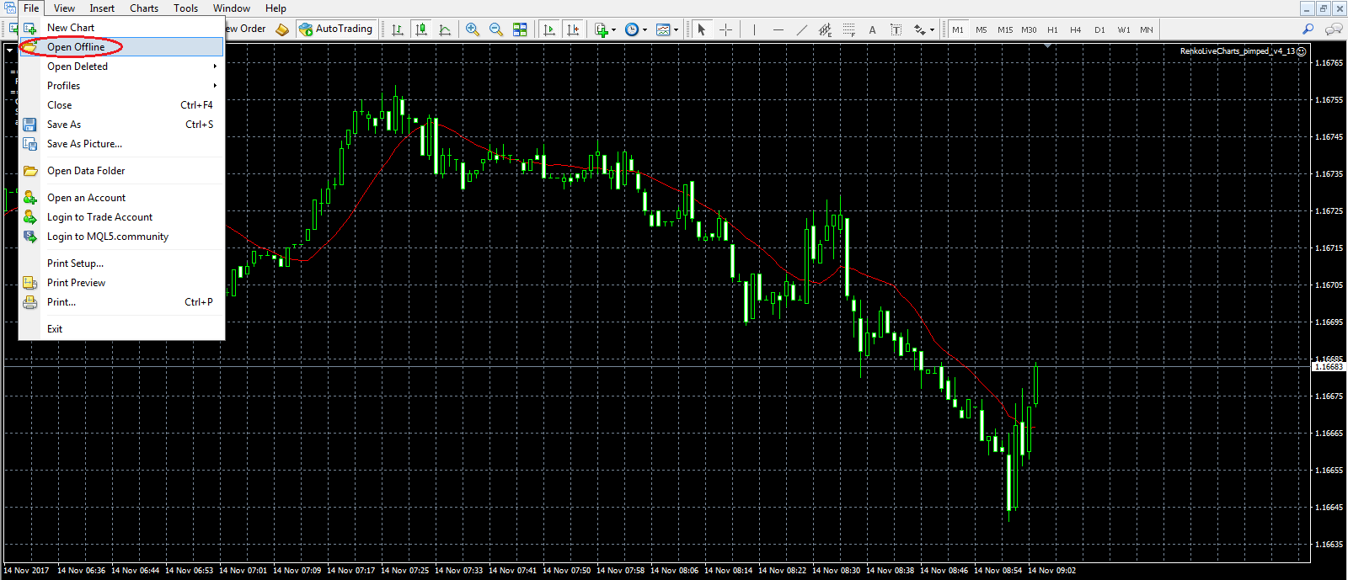Choose Open Offline from File menu
Image resolution: width=1348 pixels, height=580 pixels.
[121, 47]
